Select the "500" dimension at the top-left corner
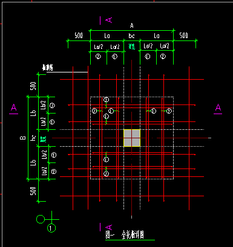The height and width of the screenshot is (247, 233). tap(79, 36)
